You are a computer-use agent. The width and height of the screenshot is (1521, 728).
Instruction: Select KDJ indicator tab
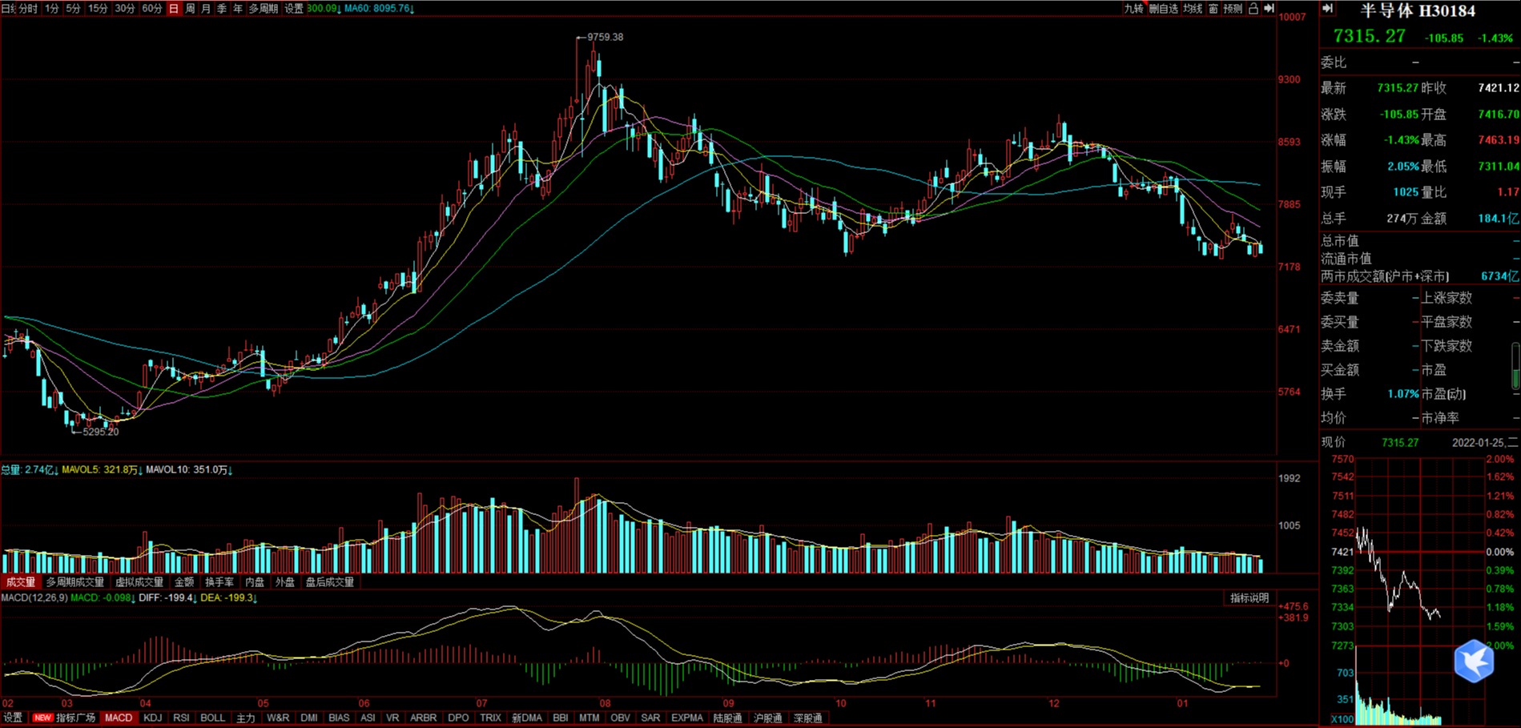152,718
